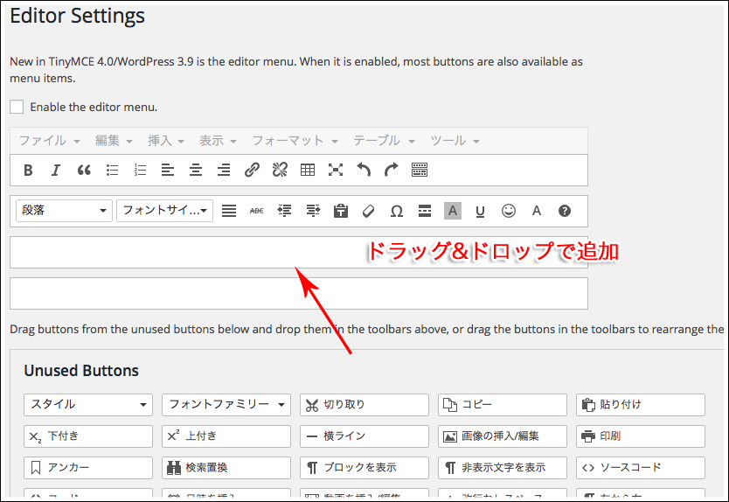
Task: Enable the editor menu checkbox
Action: (x=17, y=107)
